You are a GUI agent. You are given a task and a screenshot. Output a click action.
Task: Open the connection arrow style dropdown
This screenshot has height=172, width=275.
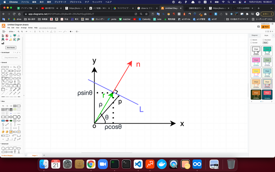tap(60, 32)
